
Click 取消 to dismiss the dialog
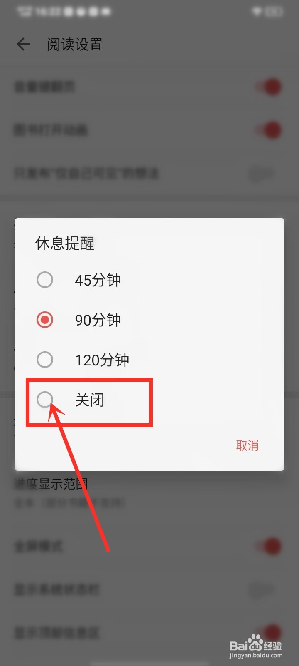tap(248, 445)
